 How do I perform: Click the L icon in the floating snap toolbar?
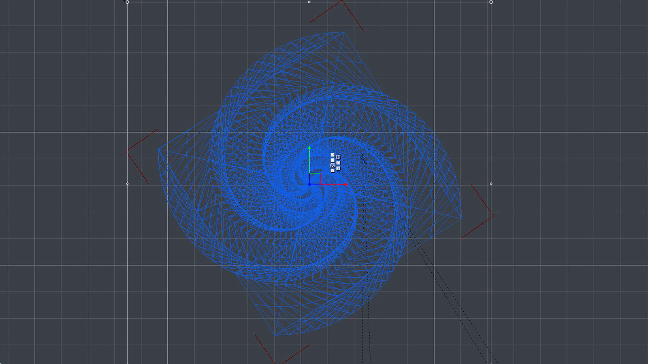(333, 160)
